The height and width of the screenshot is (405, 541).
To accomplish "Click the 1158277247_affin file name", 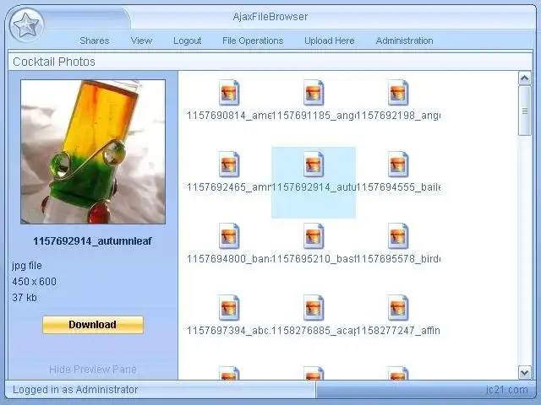I will [x=398, y=331].
